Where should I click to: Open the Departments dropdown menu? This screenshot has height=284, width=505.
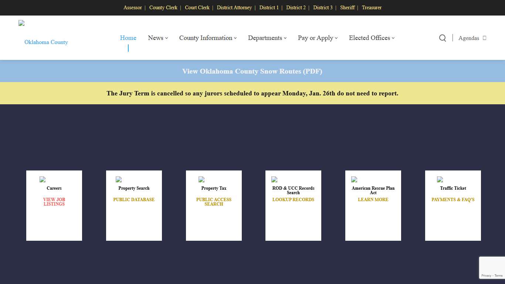pyautogui.click(x=267, y=38)
